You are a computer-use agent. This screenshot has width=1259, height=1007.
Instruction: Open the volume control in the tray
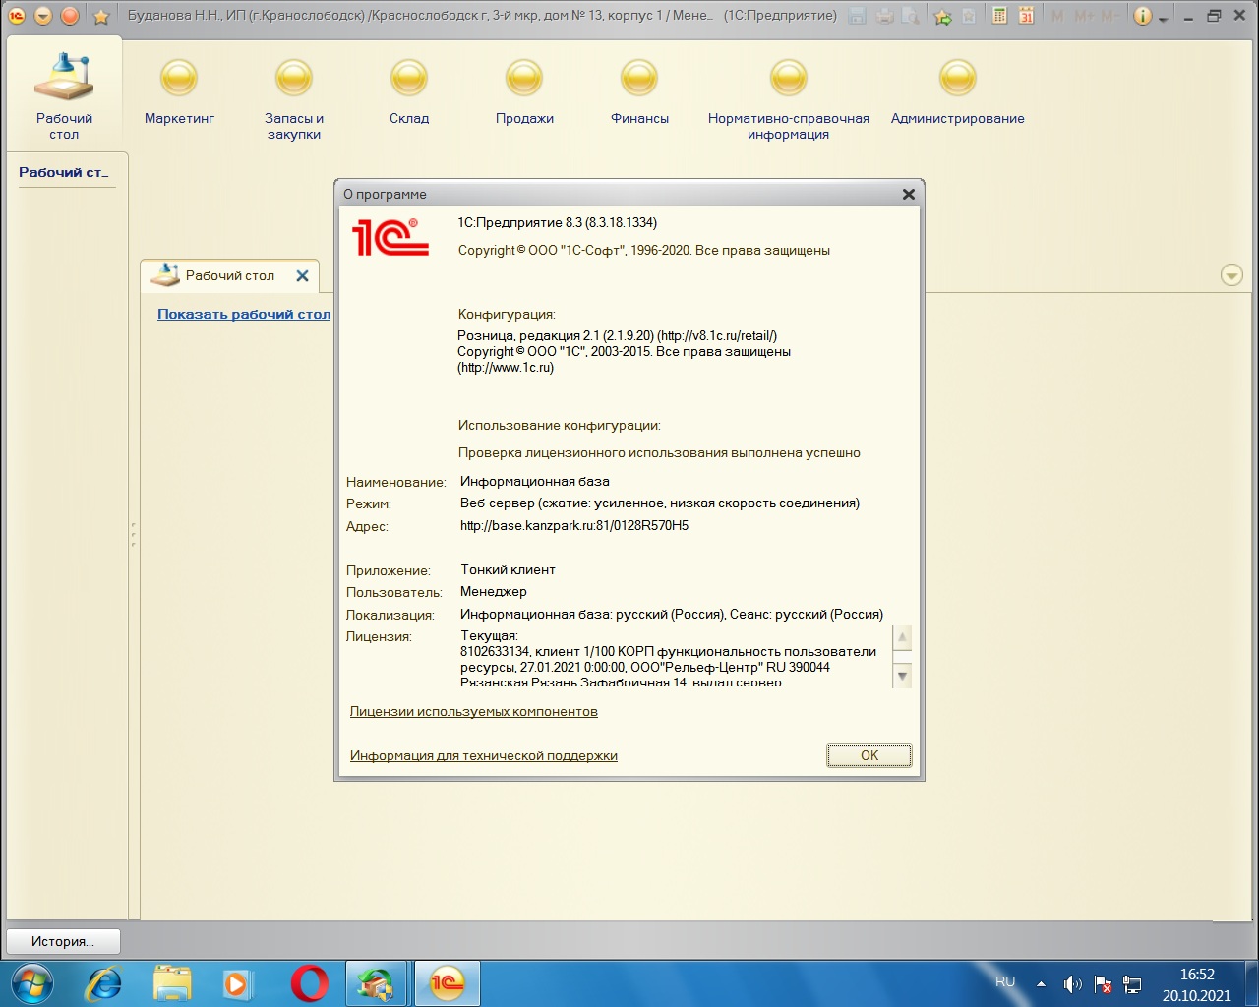point(1072,984)
